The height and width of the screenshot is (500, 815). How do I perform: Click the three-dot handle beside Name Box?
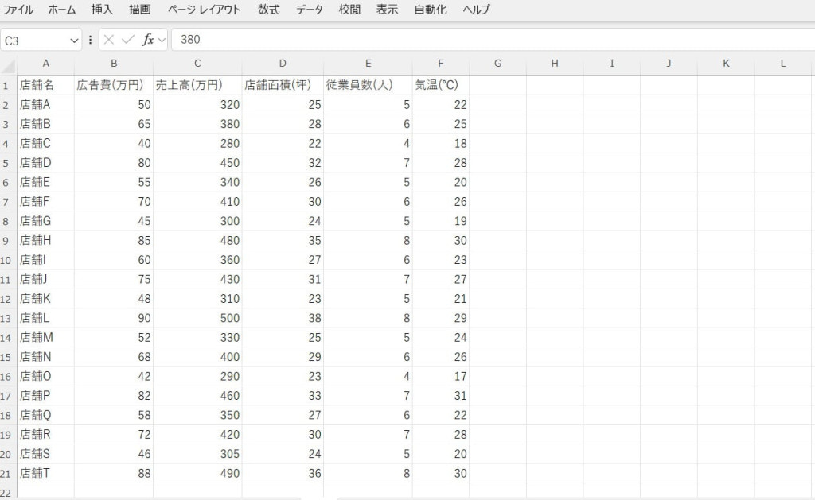click(90, 40)
